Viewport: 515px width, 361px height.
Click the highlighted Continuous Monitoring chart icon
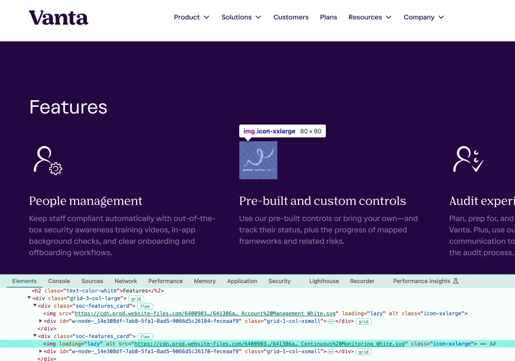pyautogui.click(x=258, y=160)
